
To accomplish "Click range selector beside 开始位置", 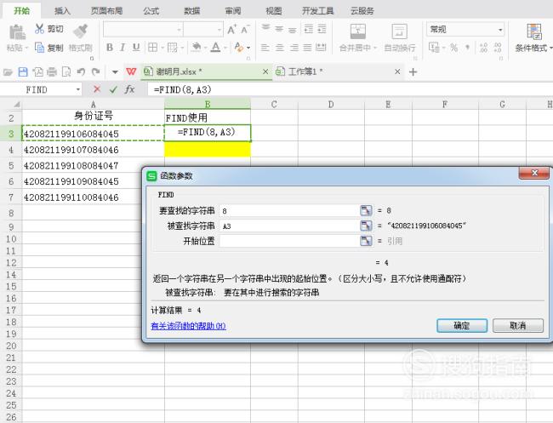I will [366, 241].
